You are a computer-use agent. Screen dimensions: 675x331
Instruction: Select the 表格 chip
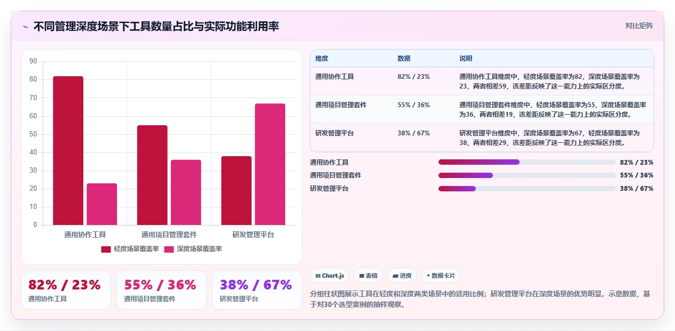point(368,276)
